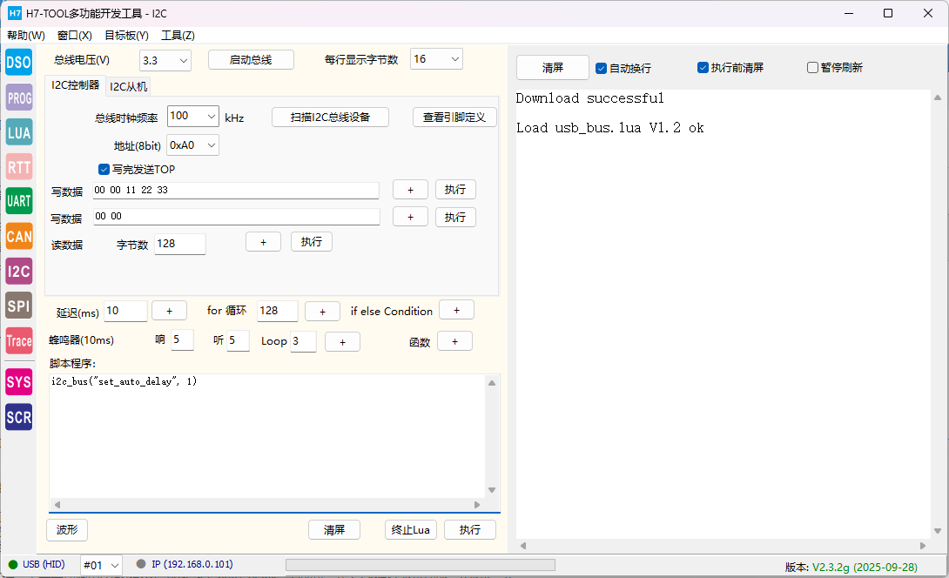949x578 pixels.
Task: Click the Trace sidebar icon
Action: (x=18, y=340)
